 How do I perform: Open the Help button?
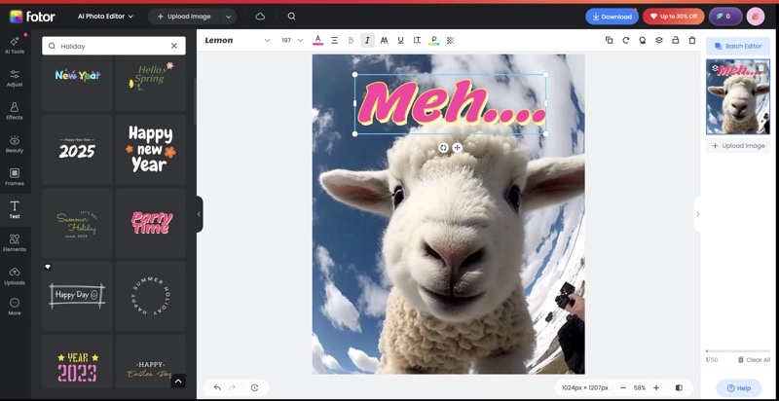pos(739,388)
